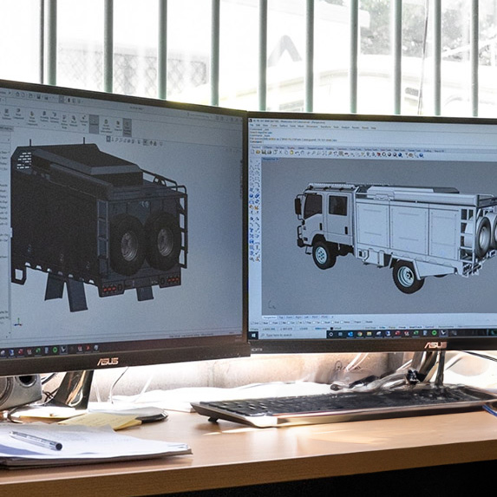
Task: Open the Edit menu in Rhino
Action: tap(258, 126)
